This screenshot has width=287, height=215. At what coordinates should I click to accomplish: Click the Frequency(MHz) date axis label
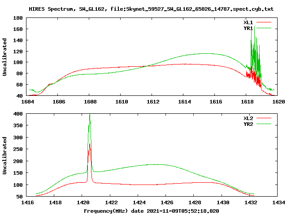152,211
